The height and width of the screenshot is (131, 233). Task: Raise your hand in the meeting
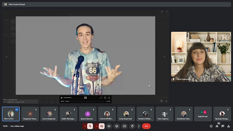[132, 126]
